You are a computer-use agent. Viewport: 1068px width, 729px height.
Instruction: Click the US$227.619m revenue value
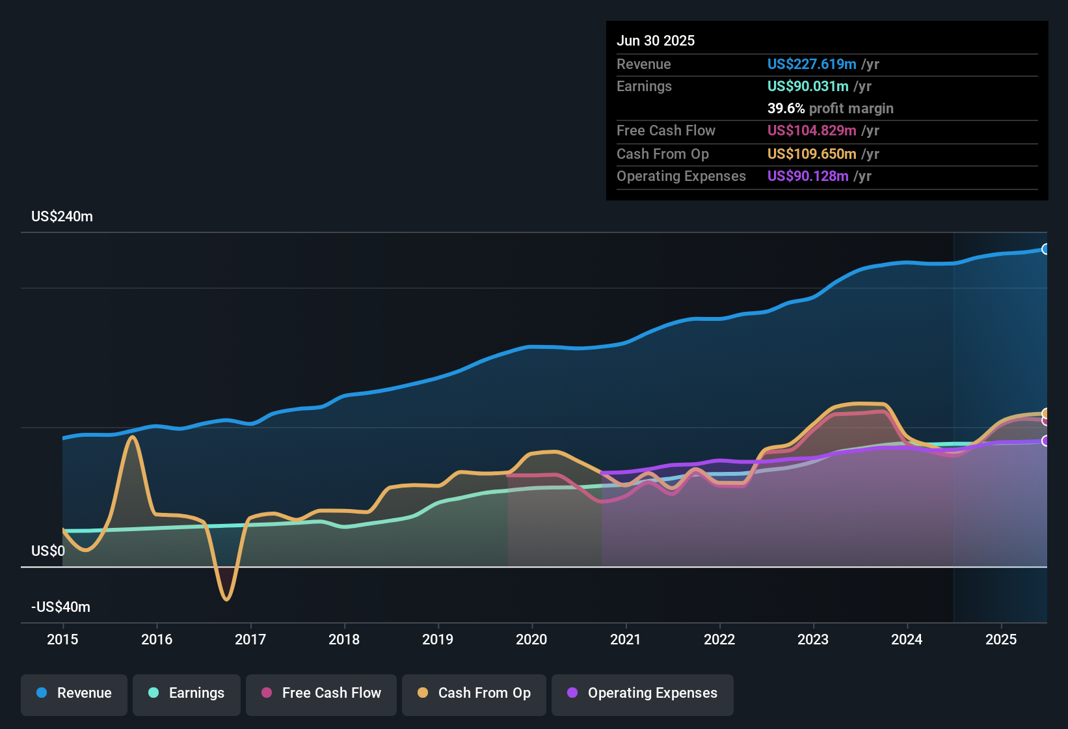[x=812, y=64]
